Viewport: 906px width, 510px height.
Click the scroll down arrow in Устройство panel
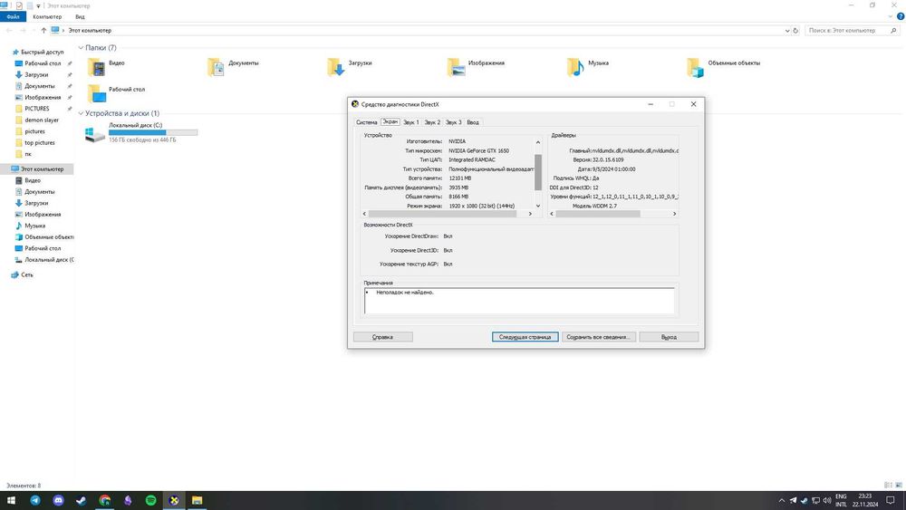click(538, 206)
